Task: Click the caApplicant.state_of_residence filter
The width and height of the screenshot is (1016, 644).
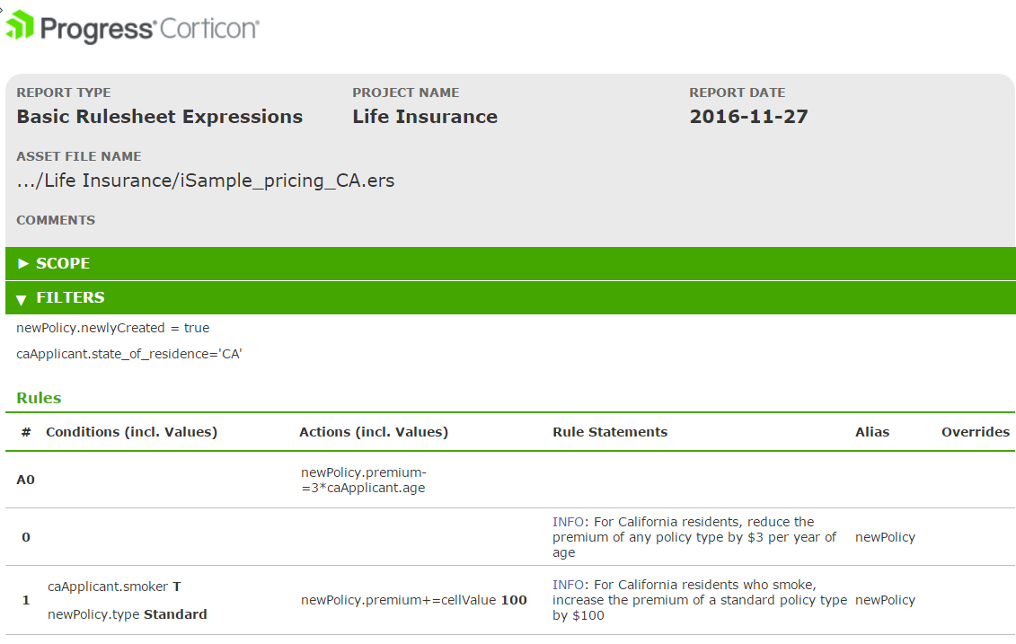Action: tap(129, 354)
